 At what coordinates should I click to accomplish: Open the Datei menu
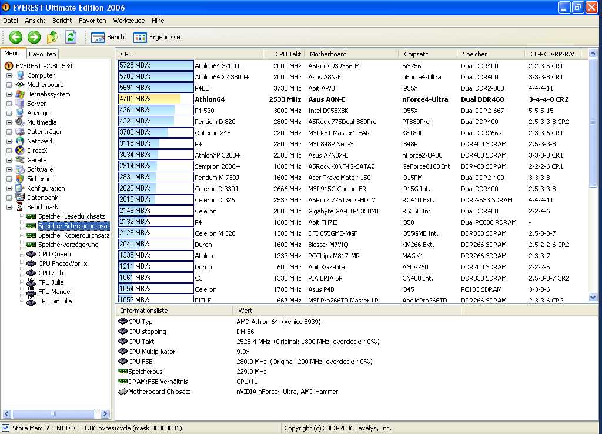[11, 21]
